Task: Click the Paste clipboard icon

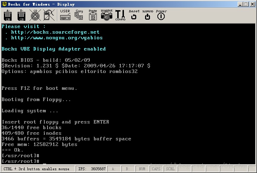Action: coord(93,15)
